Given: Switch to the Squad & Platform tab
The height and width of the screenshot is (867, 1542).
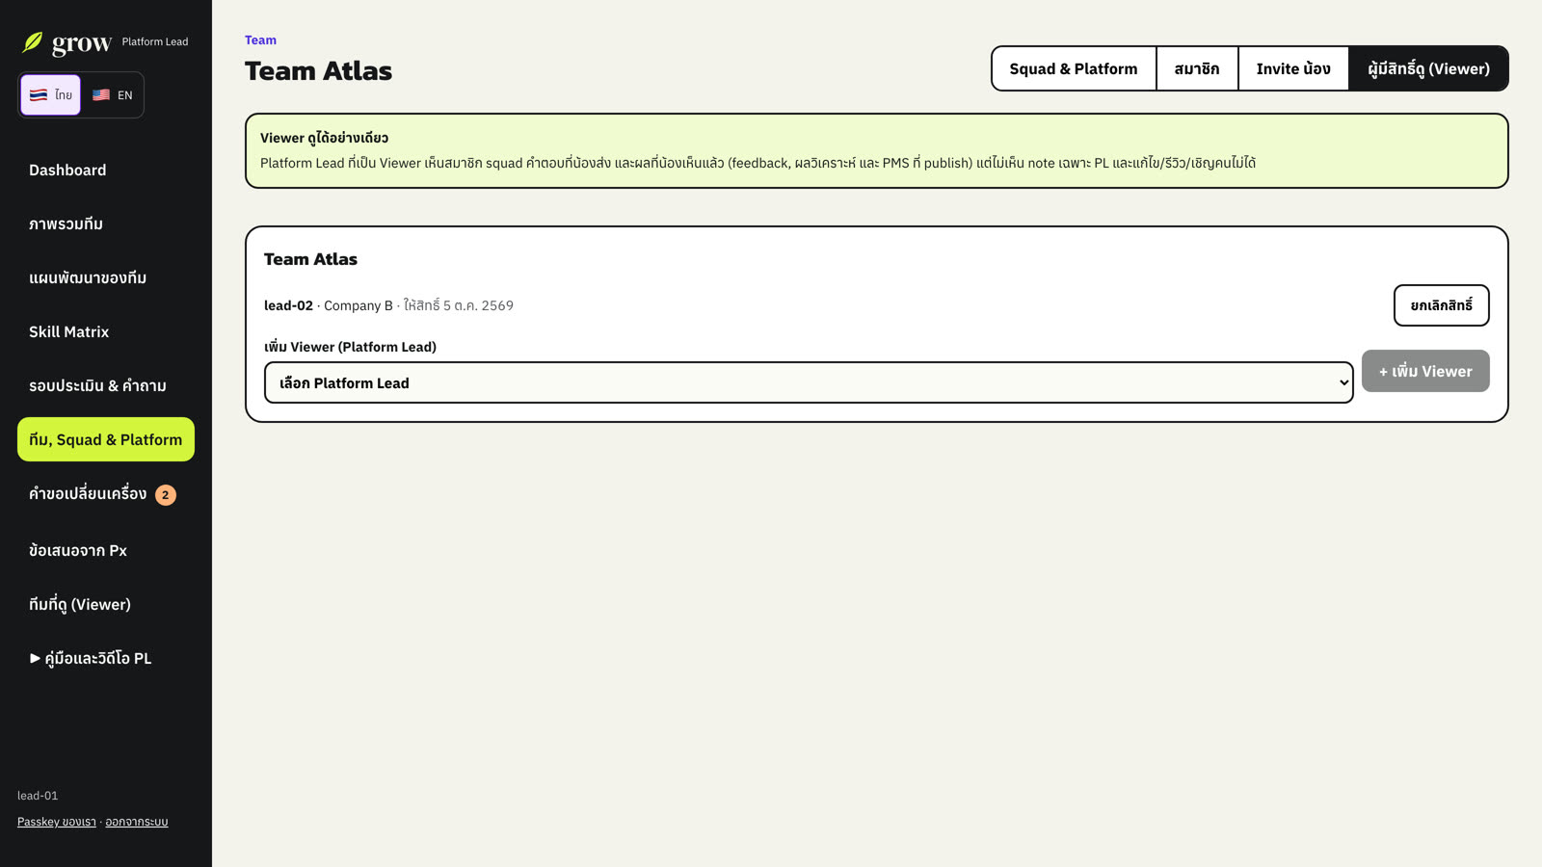Looking at the screenshot, I should tap(1074, 68).
